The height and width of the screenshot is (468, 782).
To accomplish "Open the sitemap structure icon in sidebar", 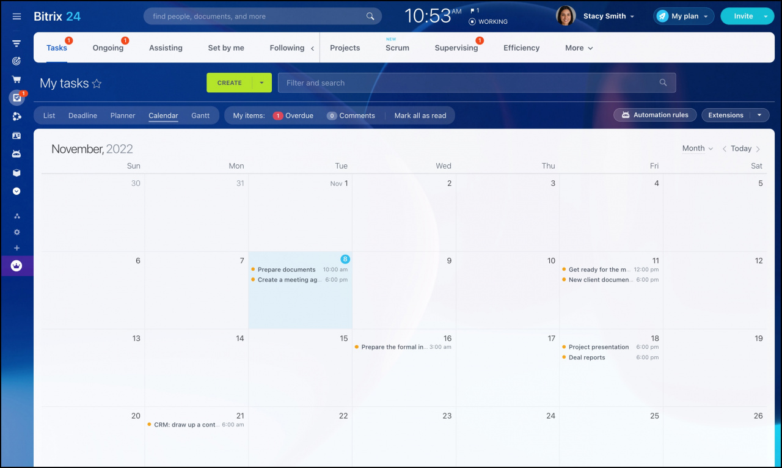I will [x=16, y=216].
